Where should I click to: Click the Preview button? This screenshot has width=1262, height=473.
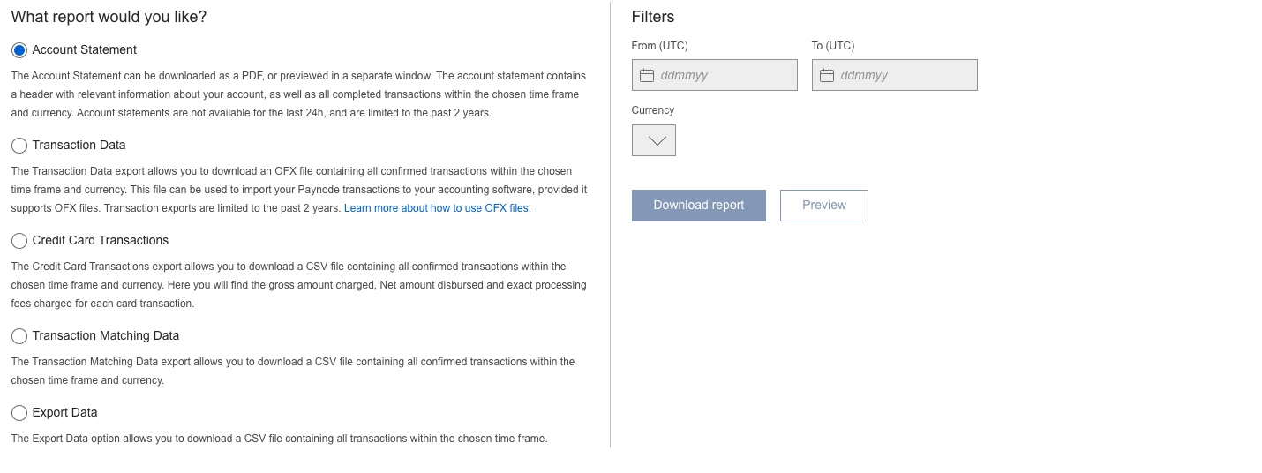(x=824, y=206)
